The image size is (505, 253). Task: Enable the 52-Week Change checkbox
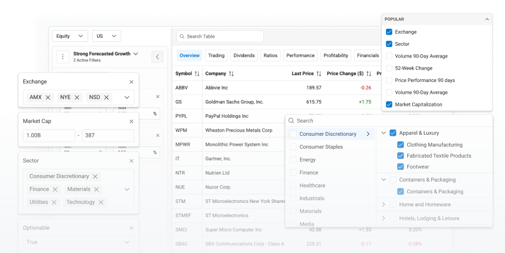[389, 68]
